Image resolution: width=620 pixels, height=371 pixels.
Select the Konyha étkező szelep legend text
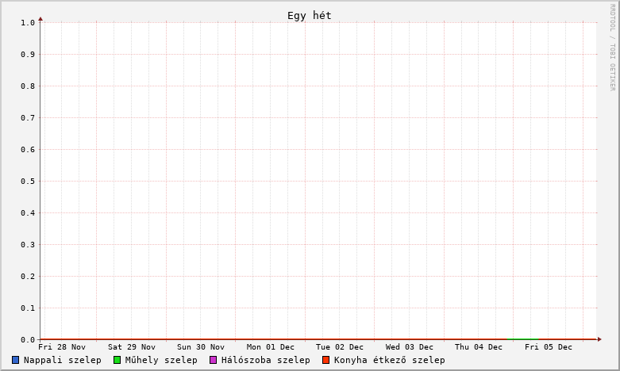(389, 360)
